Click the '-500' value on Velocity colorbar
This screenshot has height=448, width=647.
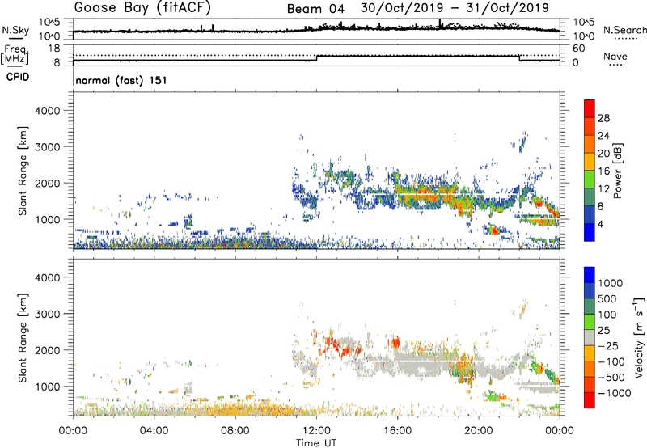tap(611, 378)
